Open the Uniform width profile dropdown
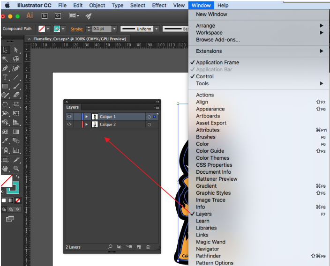Screen dimensions: 330x266 157,29
